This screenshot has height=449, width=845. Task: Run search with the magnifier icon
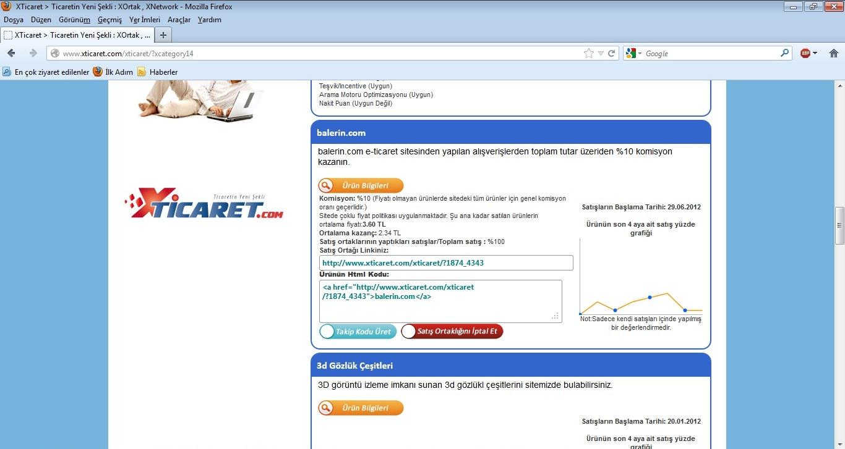tap(785, 54)
